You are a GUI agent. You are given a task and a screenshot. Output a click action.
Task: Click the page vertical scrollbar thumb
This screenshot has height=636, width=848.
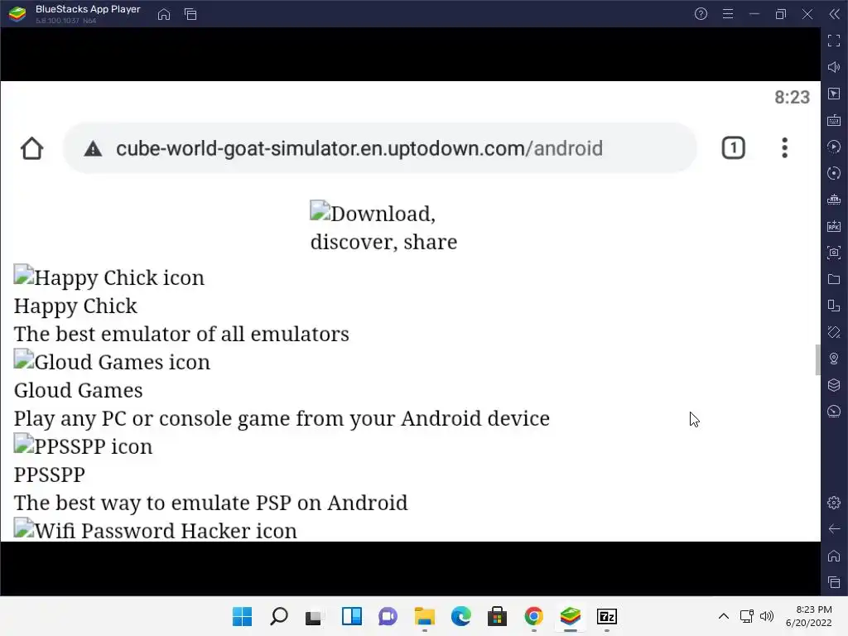tap(817, 359)
